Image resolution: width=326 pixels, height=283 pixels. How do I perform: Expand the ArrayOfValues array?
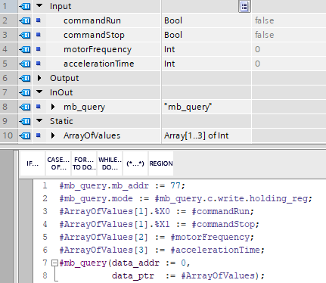(53, 135)
